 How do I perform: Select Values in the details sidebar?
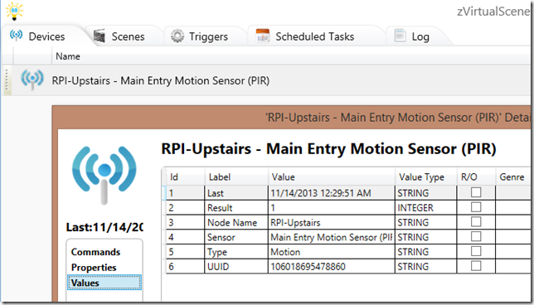104,283
